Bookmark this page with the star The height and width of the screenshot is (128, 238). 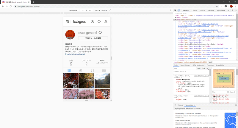217,6
